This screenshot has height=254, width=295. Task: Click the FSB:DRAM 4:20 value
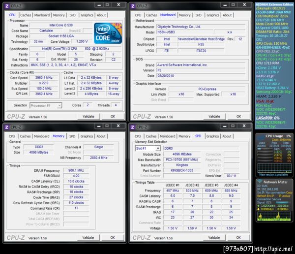pos(76,176)
